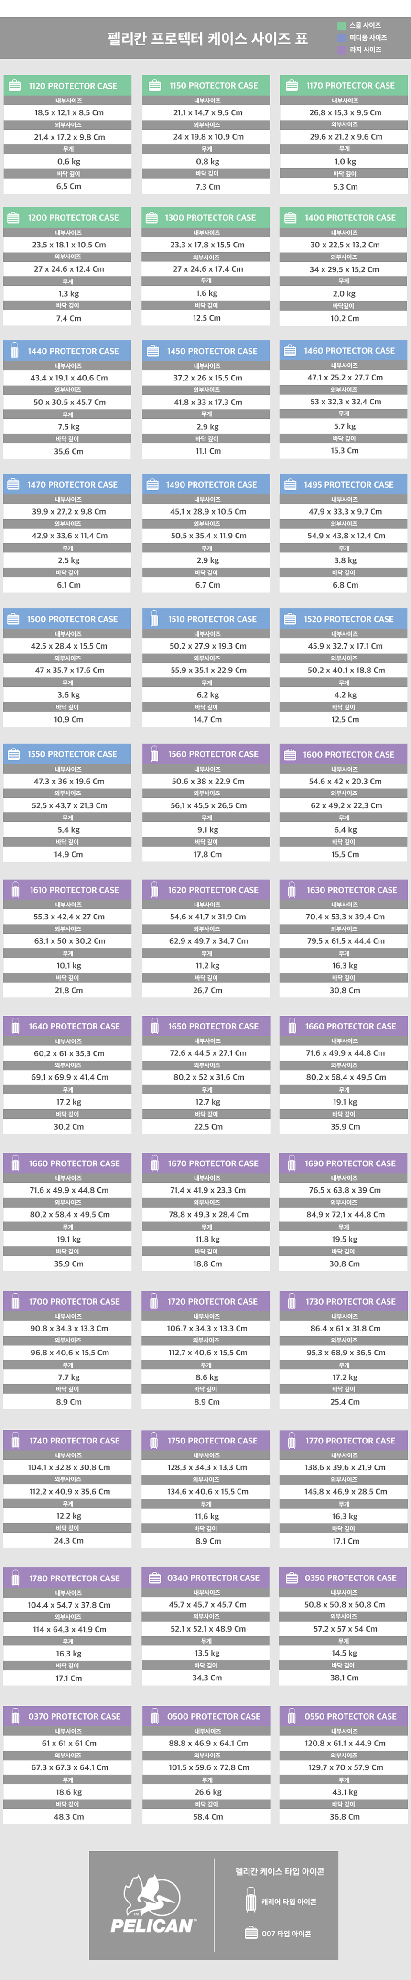
Task: Click the 1720 PROTECTOR CASE header title
Action: (x=213, y=1301)
